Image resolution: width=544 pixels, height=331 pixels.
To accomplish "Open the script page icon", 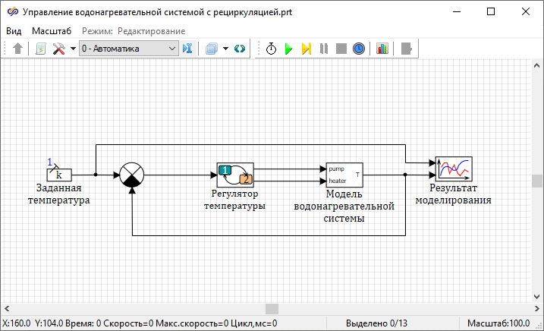I will point(41,49).
